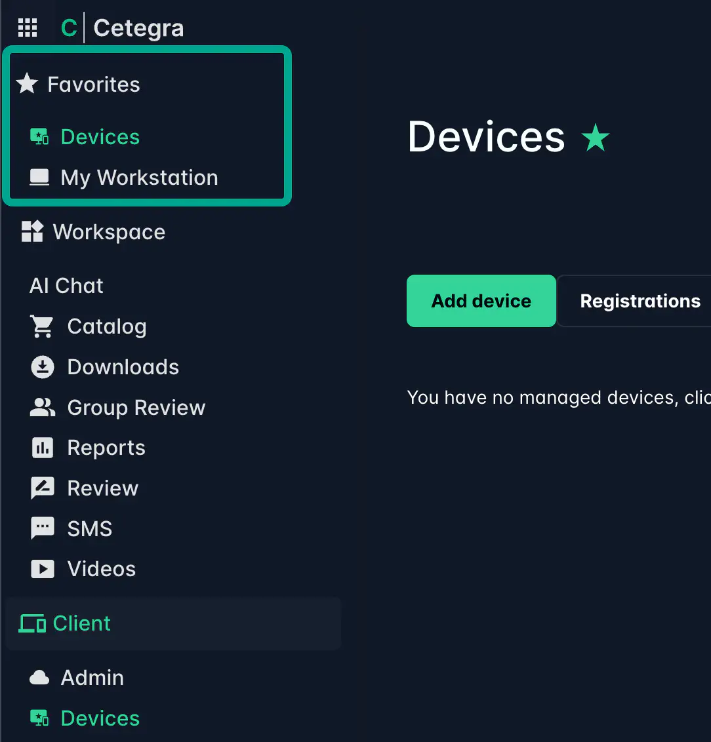Open Devices in Favorites list

(x=100, y=137)
